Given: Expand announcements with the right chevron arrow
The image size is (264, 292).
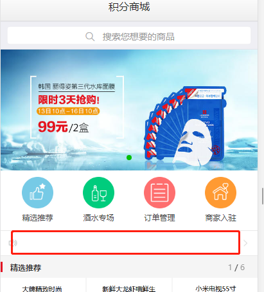Looking at the screenshot, I should tap(245, 243).
